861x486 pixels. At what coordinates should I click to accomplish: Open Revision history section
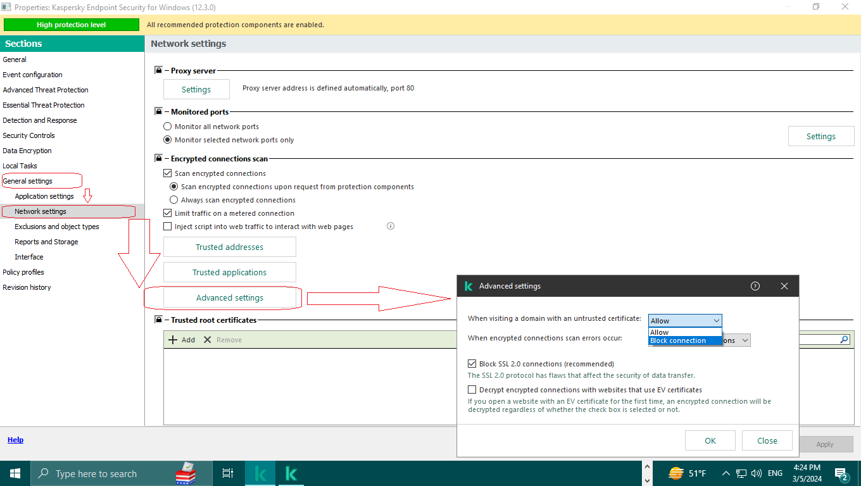click(x=27, y=287)
